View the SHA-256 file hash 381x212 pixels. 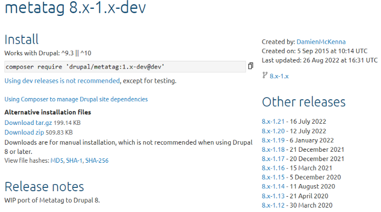point(96,161)
